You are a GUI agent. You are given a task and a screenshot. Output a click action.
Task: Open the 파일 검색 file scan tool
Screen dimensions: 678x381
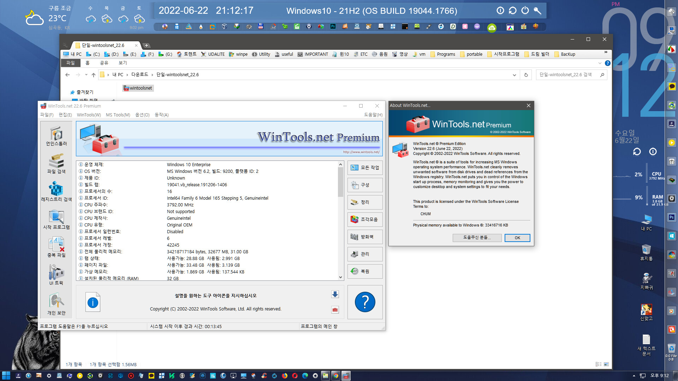[56, 164]
